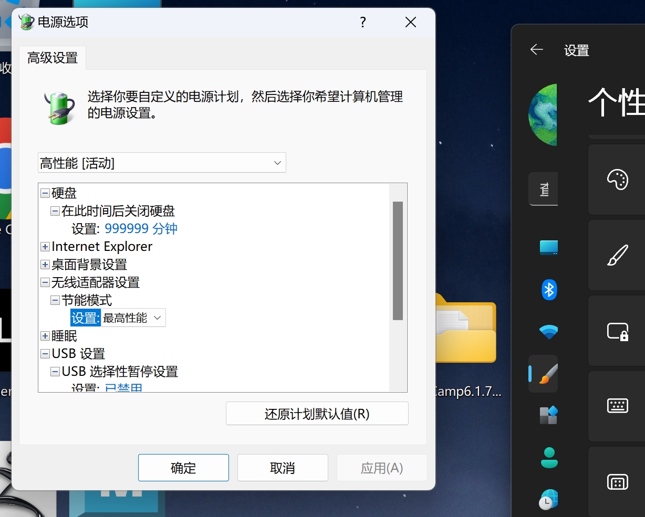Click the settings list vertical scrollbar thumb
645x517 pixels.
[x=398, y=260]
